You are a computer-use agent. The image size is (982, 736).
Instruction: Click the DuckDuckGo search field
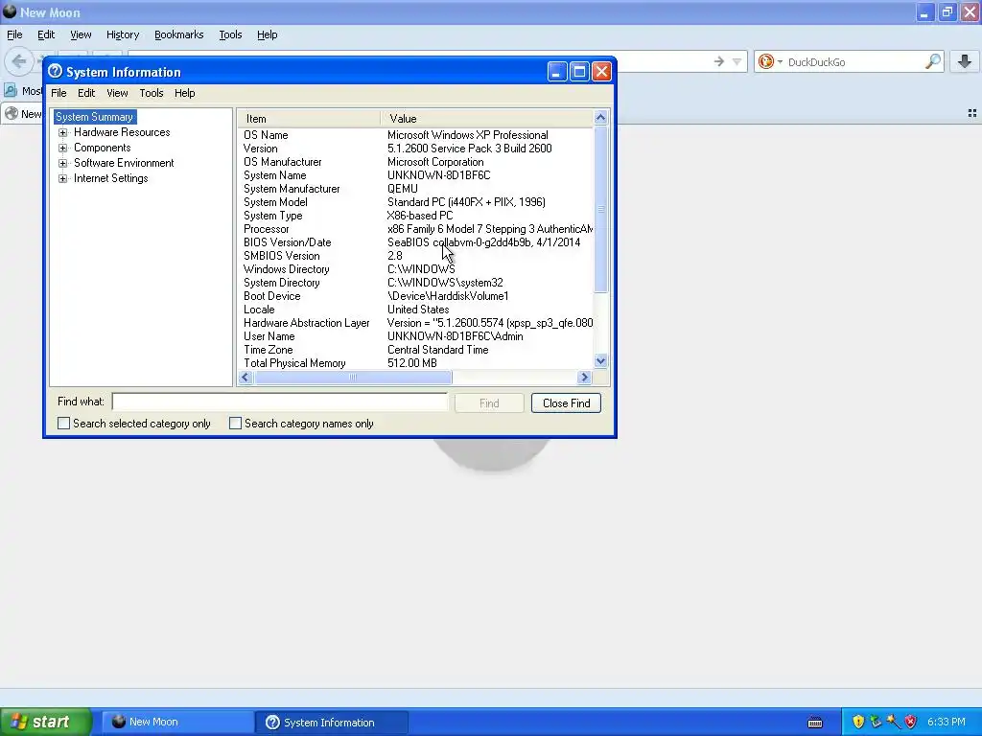[x=854, y=61]
